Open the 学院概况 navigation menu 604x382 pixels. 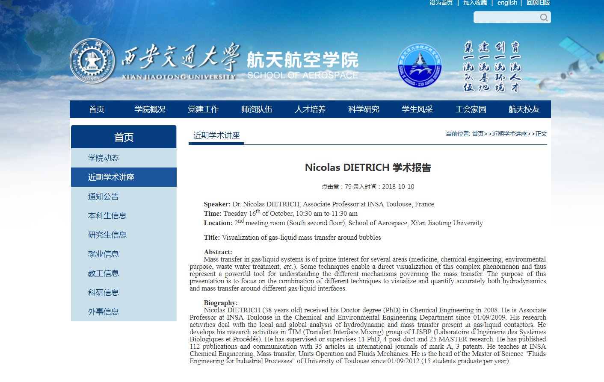pos(150,109)
